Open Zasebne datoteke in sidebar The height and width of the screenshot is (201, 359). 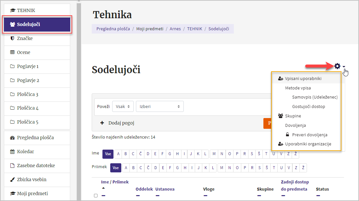(x=37, y=166)
